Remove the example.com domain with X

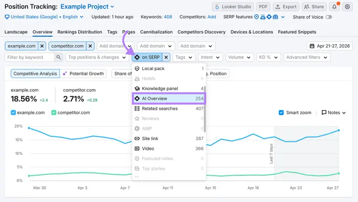pyautogui.click(x=42, y=46)
